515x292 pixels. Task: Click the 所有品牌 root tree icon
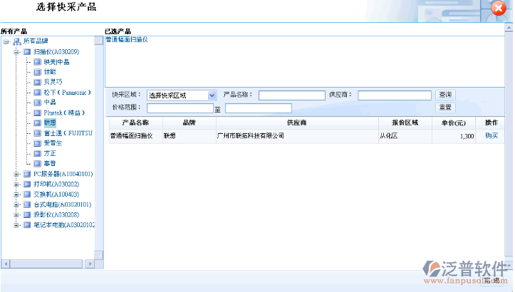(16, 41)
